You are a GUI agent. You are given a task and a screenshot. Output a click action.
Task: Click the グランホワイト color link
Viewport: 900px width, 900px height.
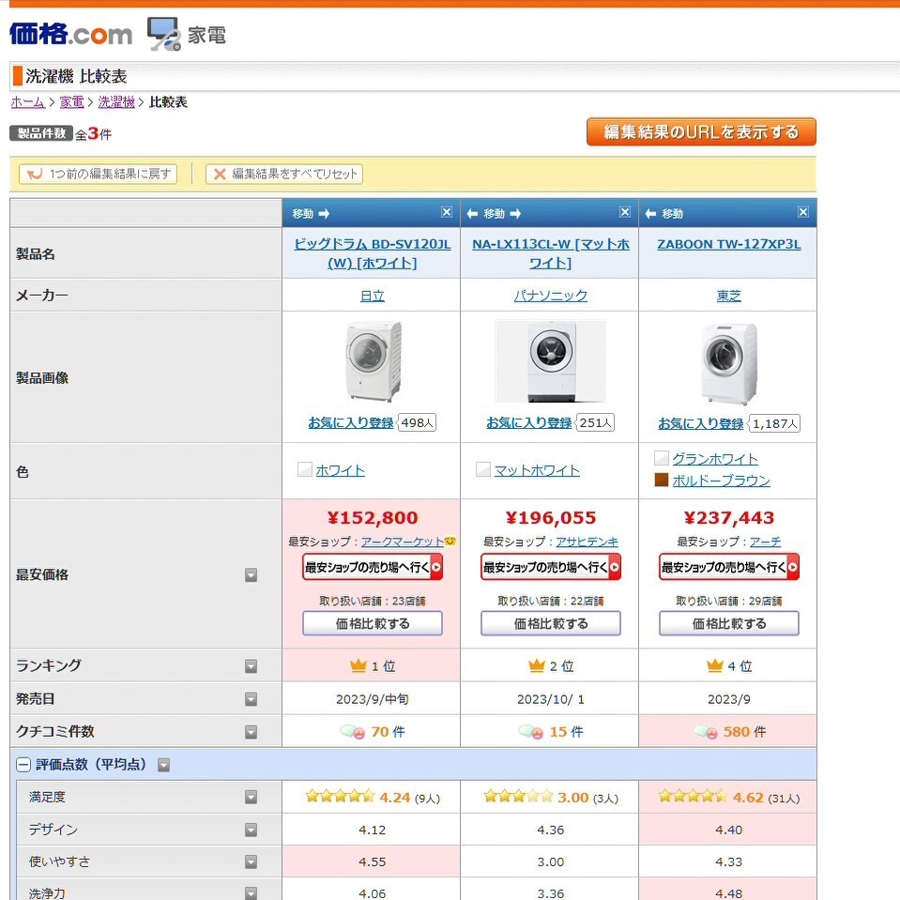[715, 459]
